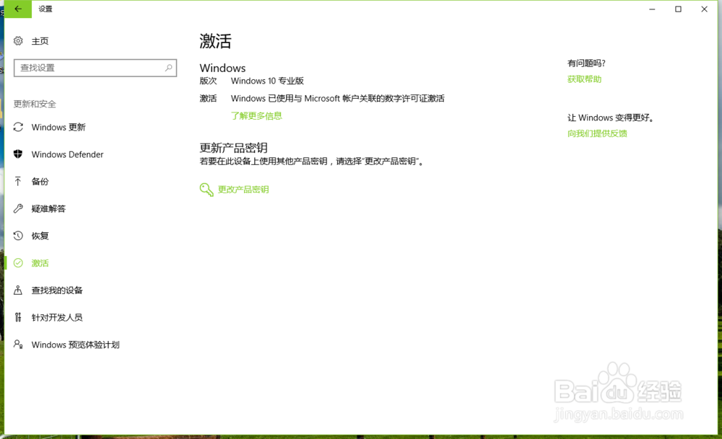Select the 针对开发人员 icon
The width and height of the screenshot is (722, 439).
18,317
